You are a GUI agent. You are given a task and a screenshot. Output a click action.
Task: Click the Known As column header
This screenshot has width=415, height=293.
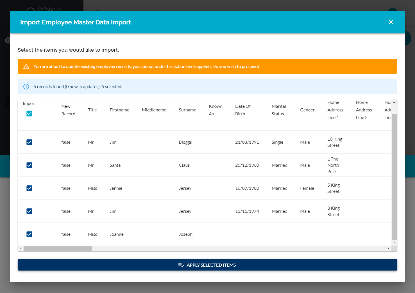(x=216, y=110)
